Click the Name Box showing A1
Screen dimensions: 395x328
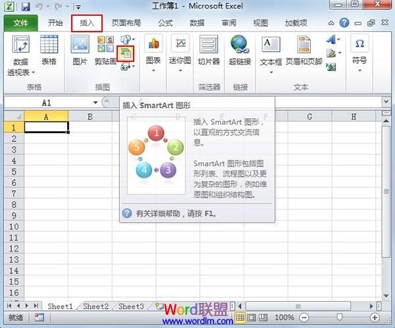pyautogui.click(x=46, y=103)
